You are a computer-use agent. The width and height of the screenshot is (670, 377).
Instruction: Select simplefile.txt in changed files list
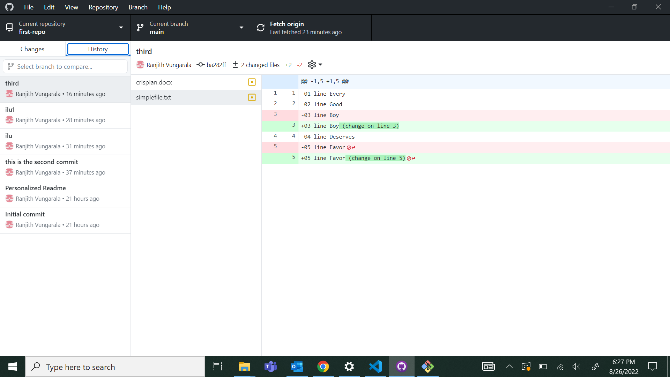click(x=196, y=97)
